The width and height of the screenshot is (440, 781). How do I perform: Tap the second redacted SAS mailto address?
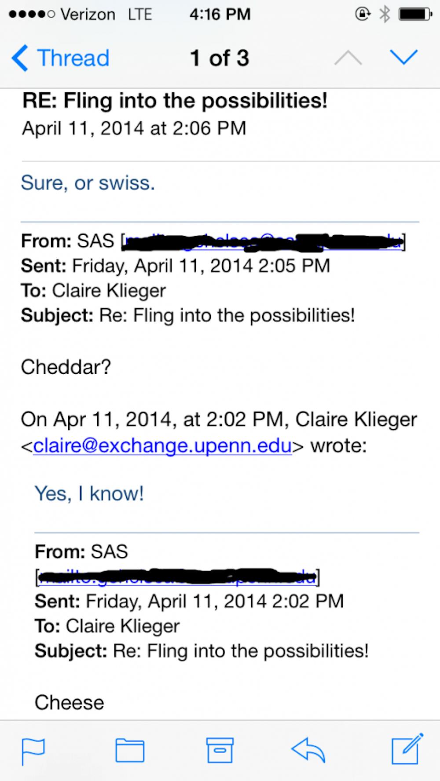[177, 577]
